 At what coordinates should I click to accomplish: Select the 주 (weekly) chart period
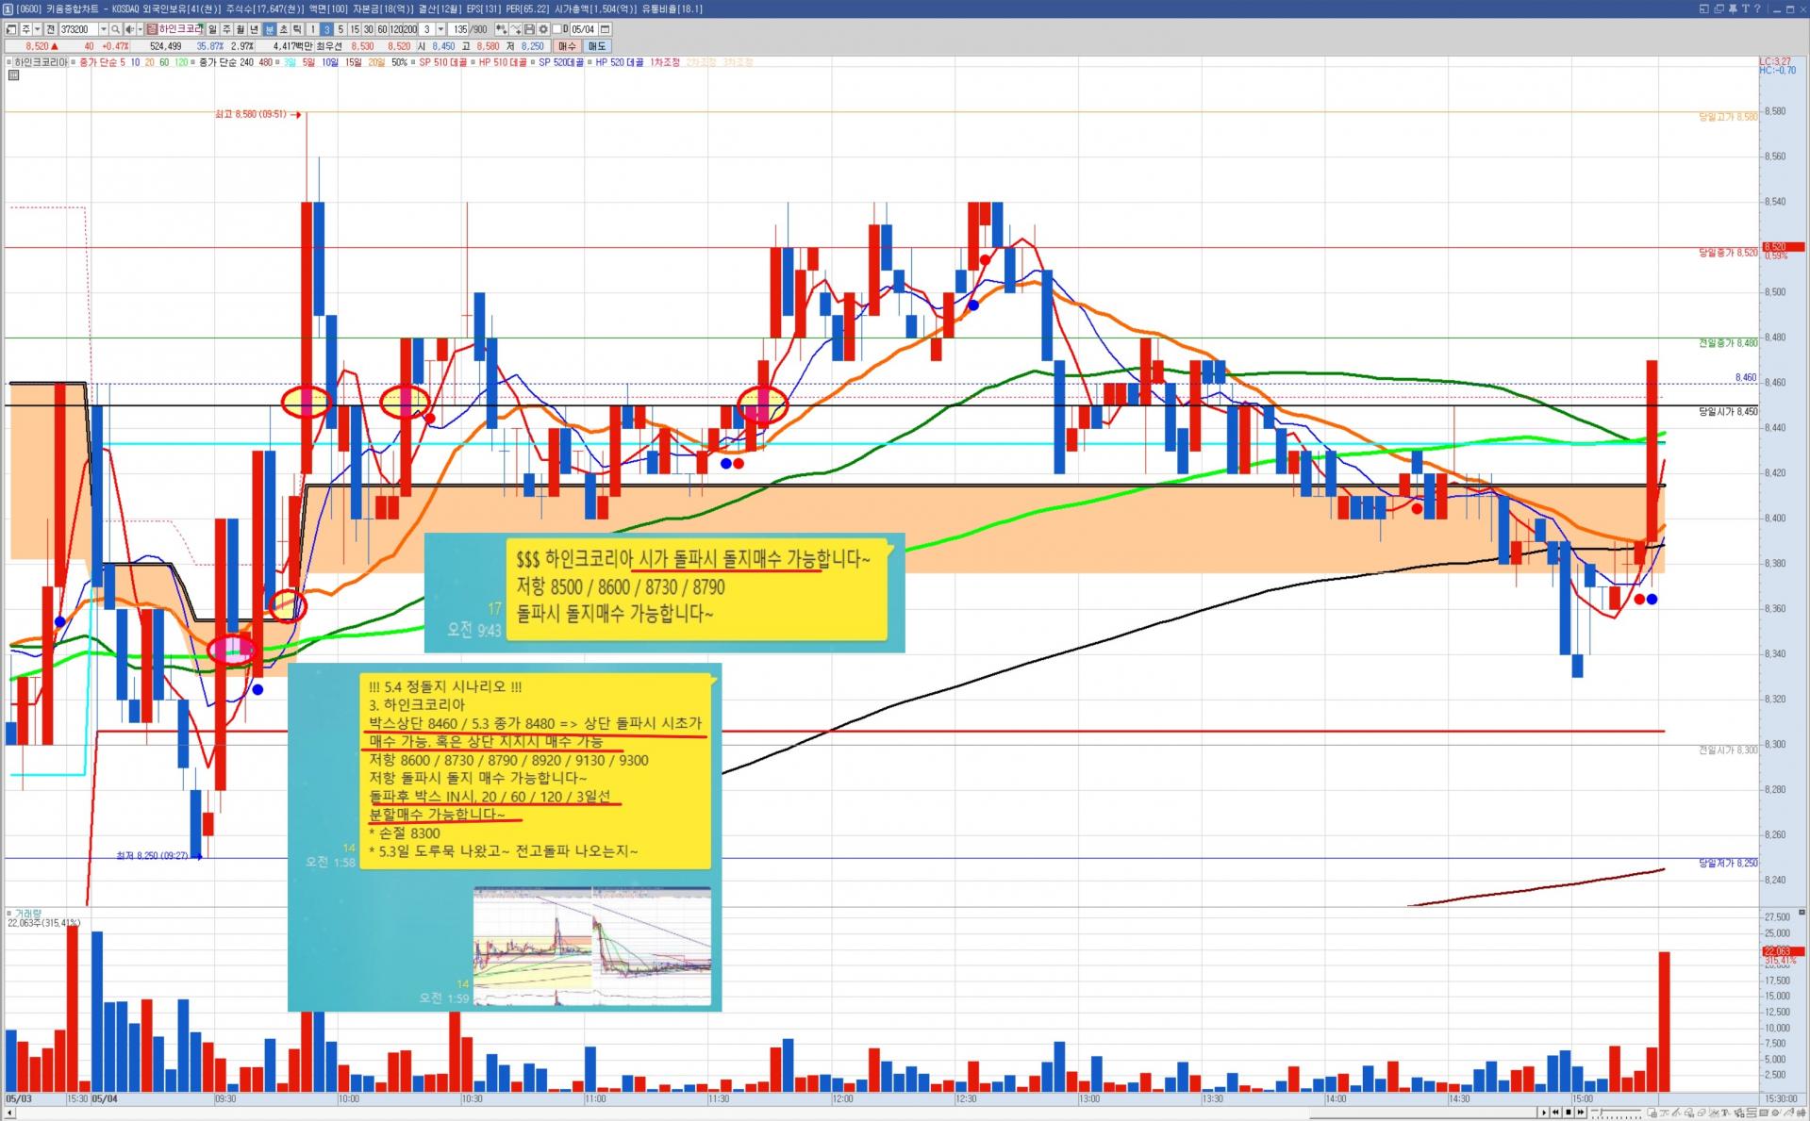226,29
